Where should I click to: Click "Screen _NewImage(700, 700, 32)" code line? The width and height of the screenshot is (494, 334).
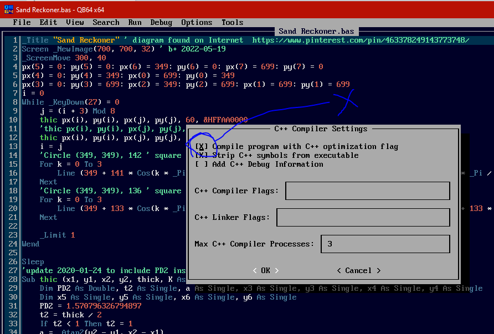tap(88, 49)
